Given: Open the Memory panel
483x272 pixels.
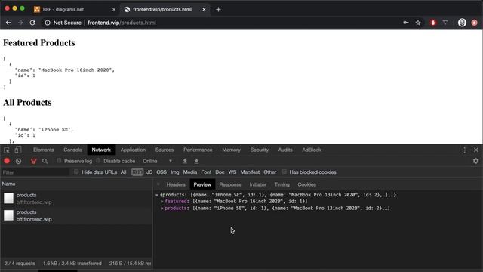Looking at the screenshot, I should pos(231,150).
